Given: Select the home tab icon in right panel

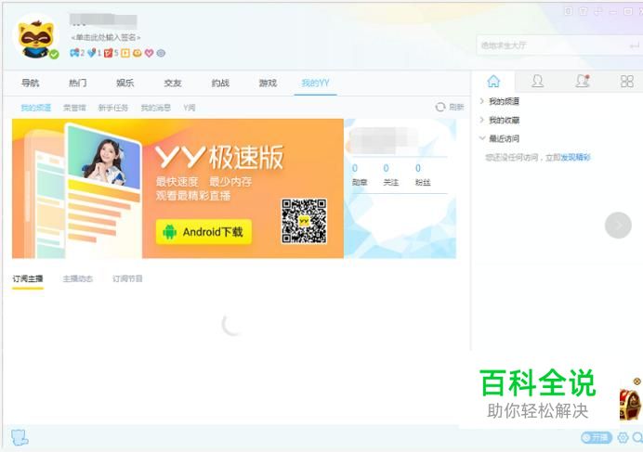Looking at the screenshot, I should pos(493,81).
